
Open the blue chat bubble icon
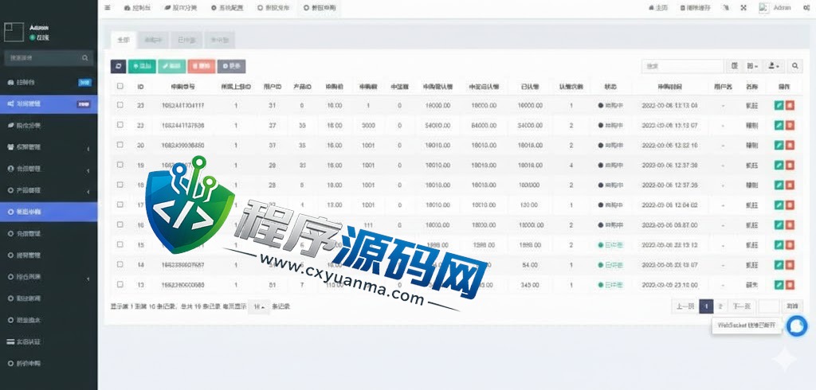coord(796,326)
